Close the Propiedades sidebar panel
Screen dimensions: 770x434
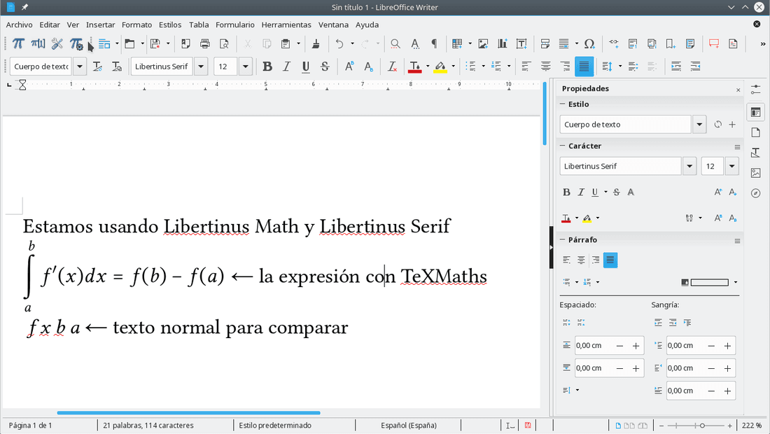(738, 90)
